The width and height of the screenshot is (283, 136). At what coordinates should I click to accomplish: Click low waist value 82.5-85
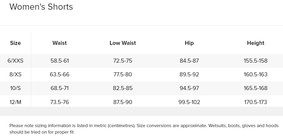[123, 88]
